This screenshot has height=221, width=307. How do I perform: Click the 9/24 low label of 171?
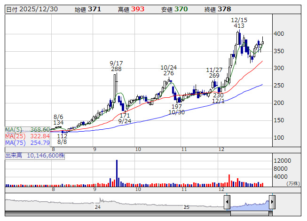click(x=125, y=118)
